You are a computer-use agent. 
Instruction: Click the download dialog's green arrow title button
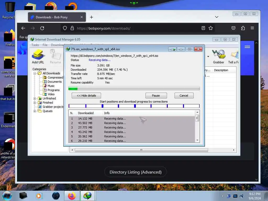[x=172, y=49]
